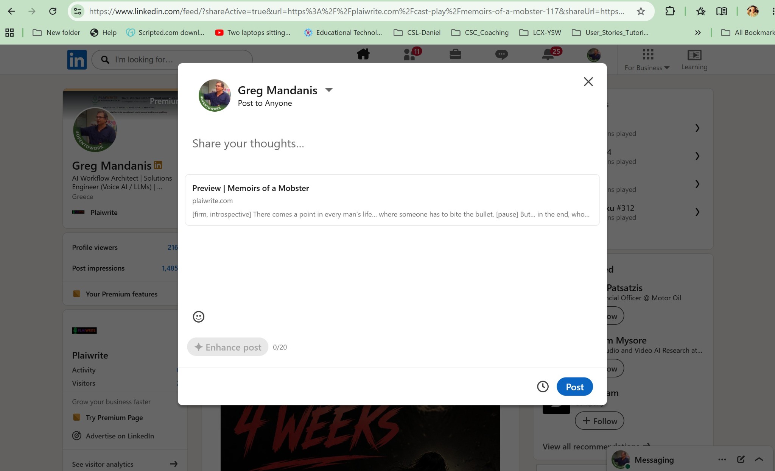This screenshot has height=471, width=775.
Task: Click the Plaiwrite logo in sidebar card
Action: pos(84,331)
